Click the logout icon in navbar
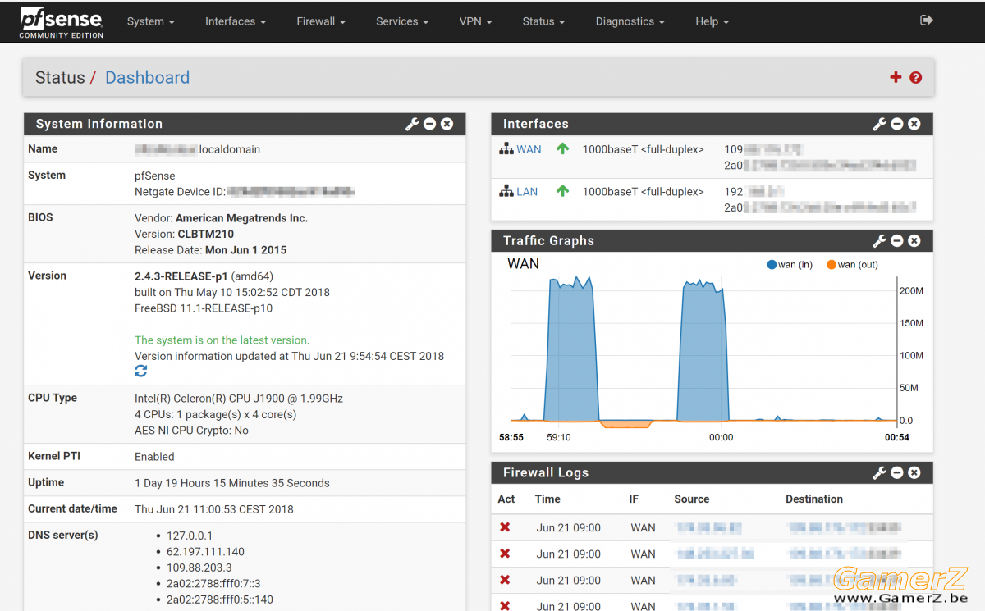This screenshot has height=611, width=985. click(927, 21)
